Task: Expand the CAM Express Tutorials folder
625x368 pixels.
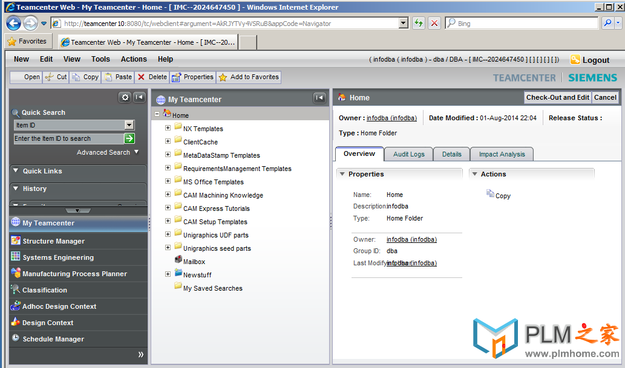Action: 168,207
